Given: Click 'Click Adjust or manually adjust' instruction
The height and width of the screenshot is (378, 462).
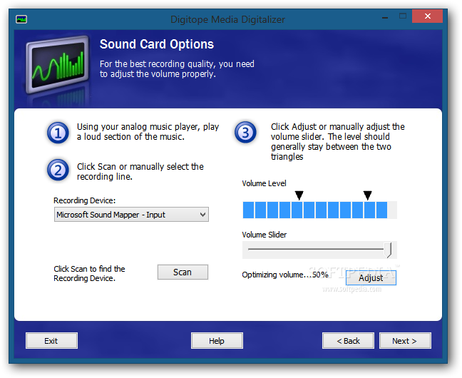Looking at the screenshot, I should (x=338, y=141).
